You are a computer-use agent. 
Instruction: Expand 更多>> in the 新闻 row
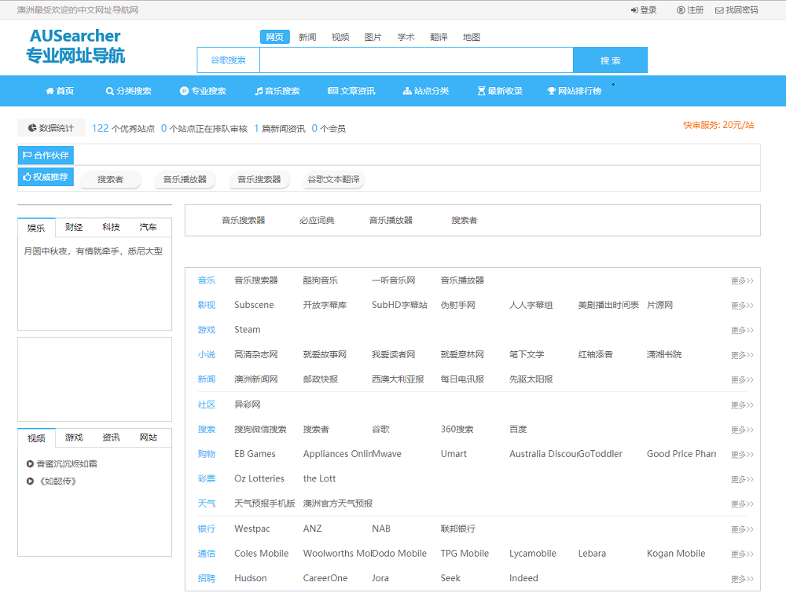coord(742,379)
